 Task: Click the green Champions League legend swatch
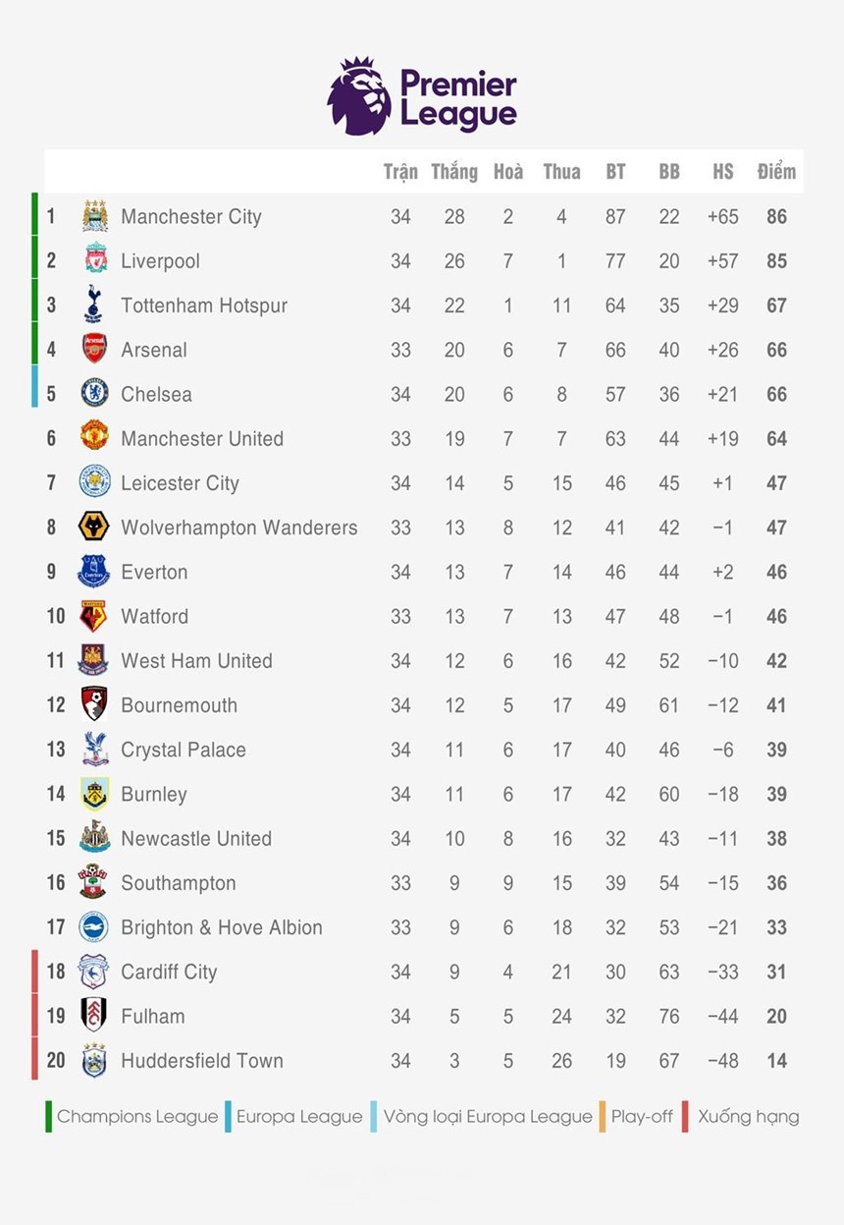click(49, 1117)
